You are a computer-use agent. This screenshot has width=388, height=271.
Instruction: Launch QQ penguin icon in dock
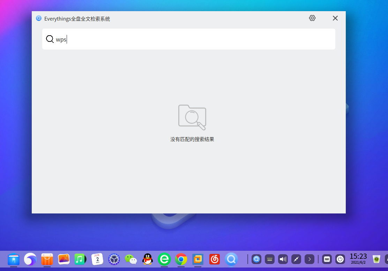tap(148, 259)
